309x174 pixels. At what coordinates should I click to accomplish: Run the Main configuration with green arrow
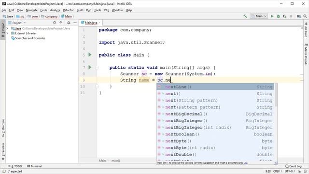point(272,16)
